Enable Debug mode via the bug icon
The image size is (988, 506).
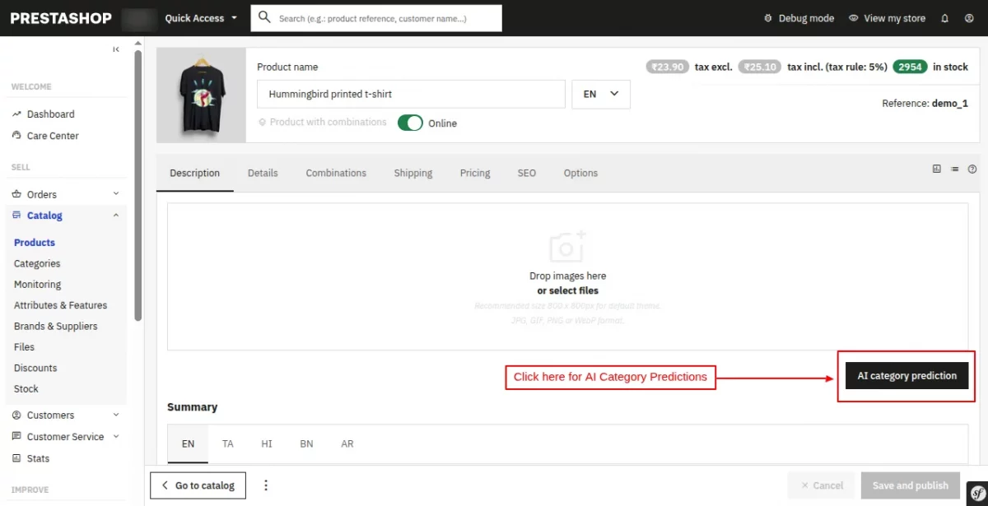pos(767,17)
